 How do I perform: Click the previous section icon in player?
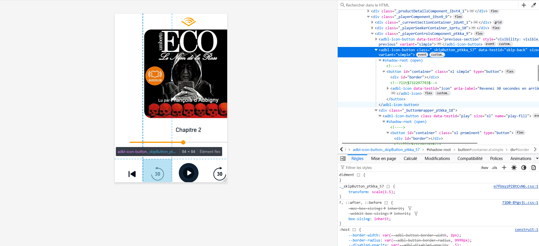pyautogui.click(x=132, y=174)
